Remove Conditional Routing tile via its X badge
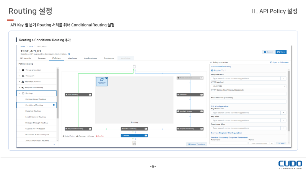 [106, 78]
